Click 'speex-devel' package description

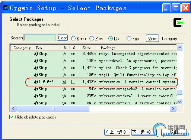coord(138,61)
